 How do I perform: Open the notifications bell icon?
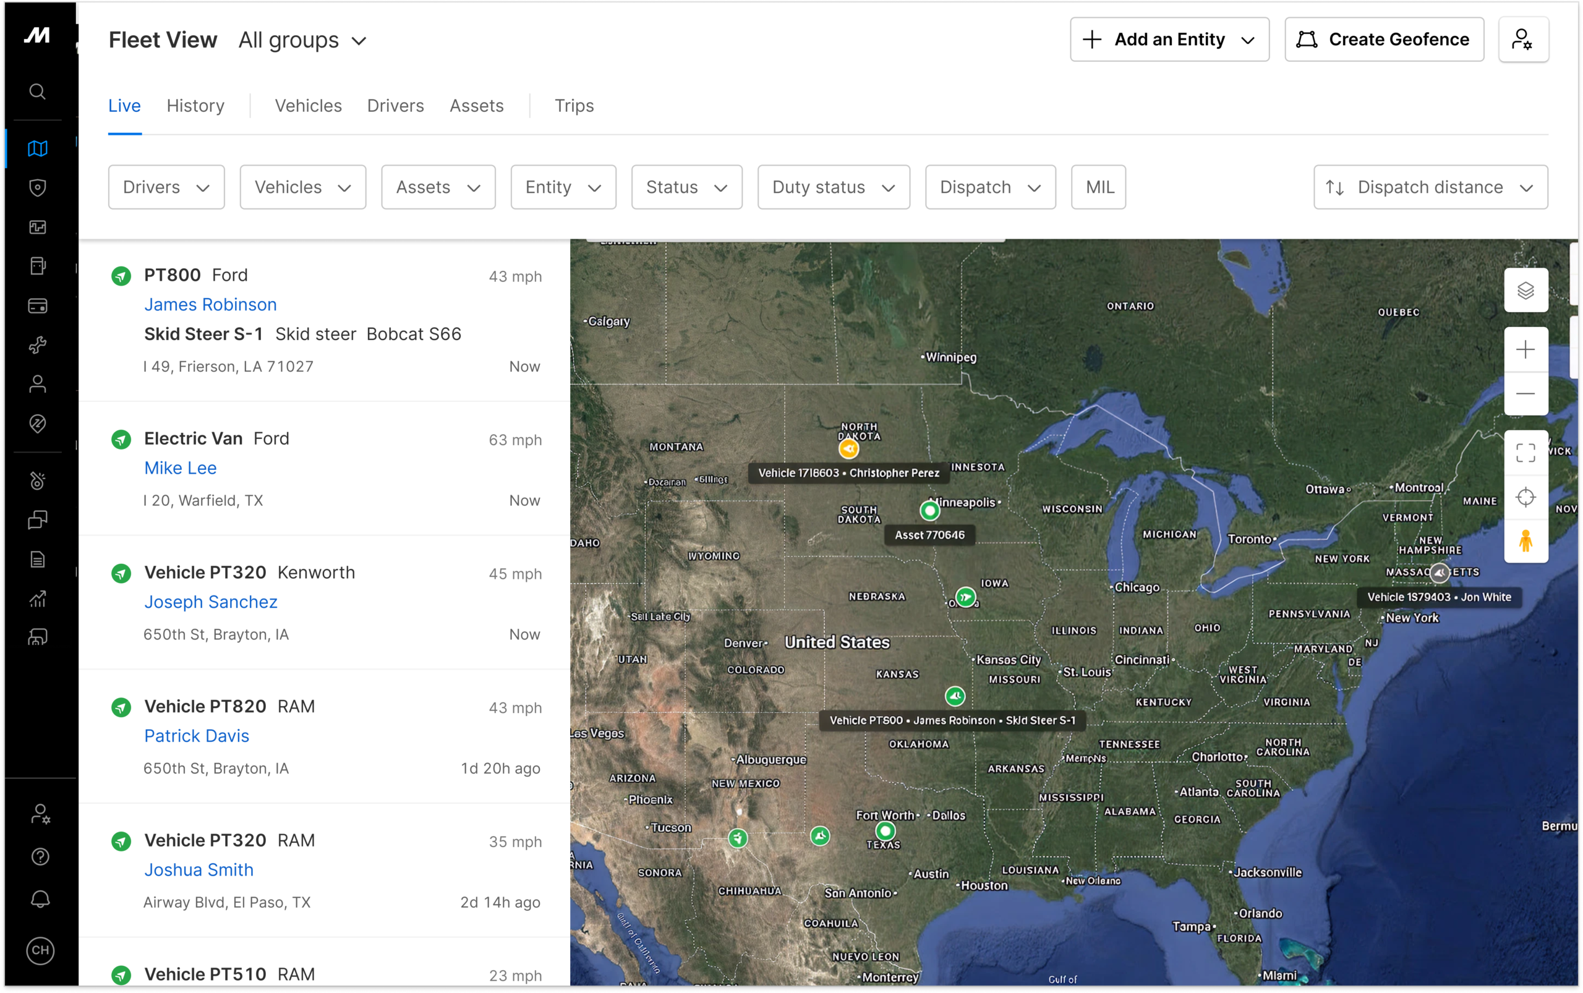40,900
